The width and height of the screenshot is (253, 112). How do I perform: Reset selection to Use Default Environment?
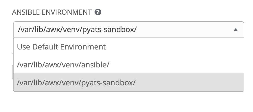tap(61, 47)
